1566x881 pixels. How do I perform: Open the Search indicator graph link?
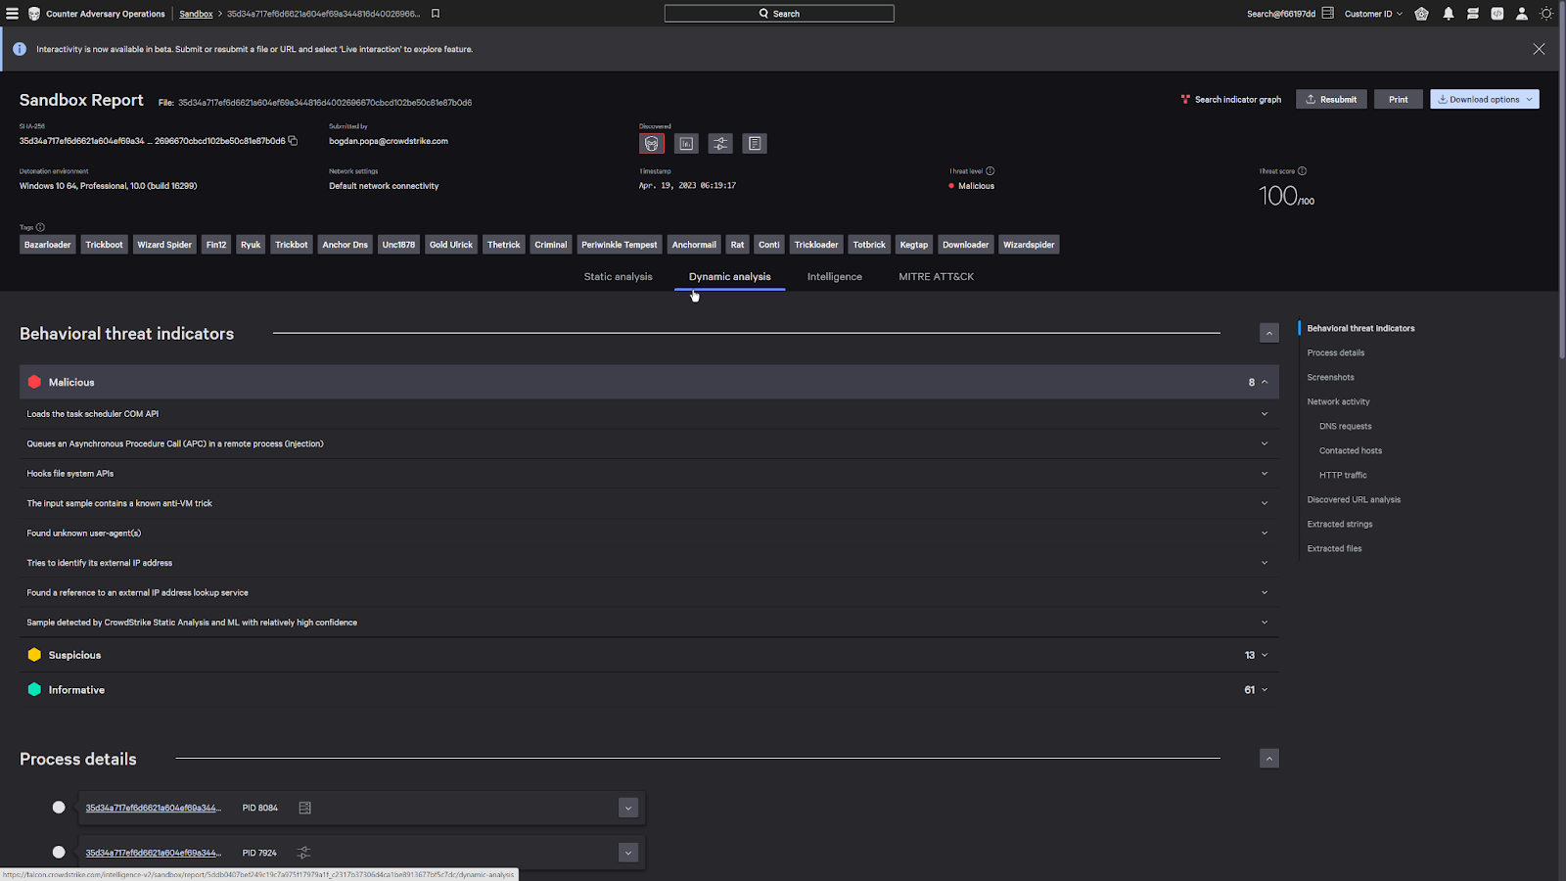1230,99
